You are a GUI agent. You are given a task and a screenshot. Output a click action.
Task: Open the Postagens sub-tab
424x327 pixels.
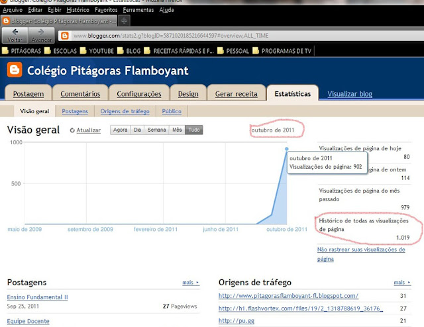(75, 111)
